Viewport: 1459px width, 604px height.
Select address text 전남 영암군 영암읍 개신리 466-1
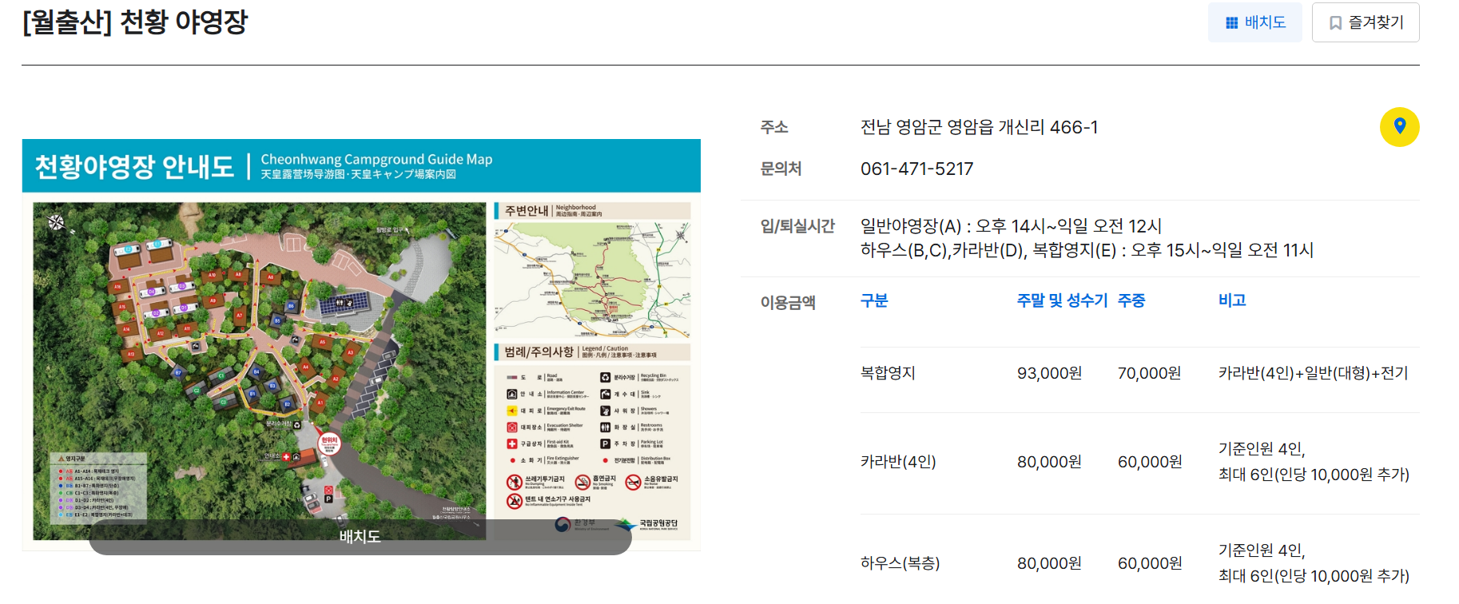click(979, 127)
